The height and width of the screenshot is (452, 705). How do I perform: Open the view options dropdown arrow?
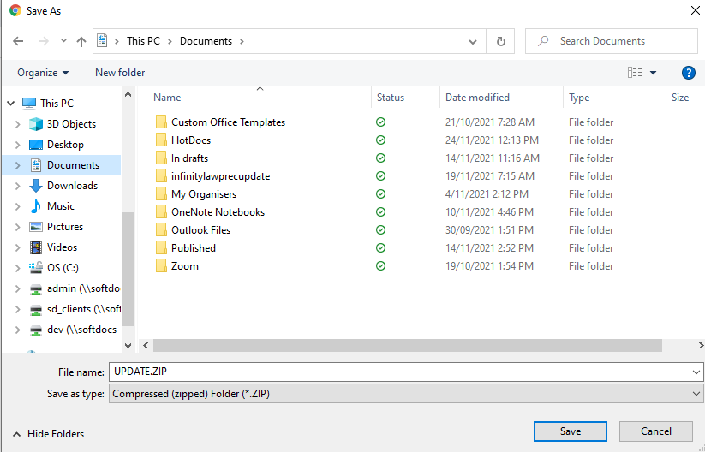point(653,73)
